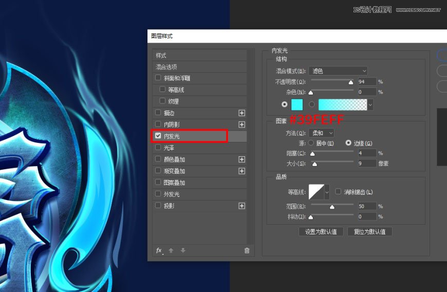This screenshot has width=447, height=292.
Task: Click cyan-to-transparent gradient bar
Action: tap(343, 105)
